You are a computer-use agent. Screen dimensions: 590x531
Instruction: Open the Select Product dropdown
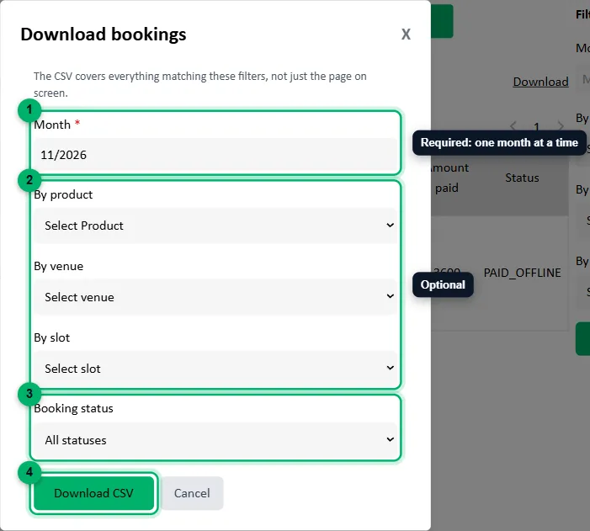click(215, 226)
